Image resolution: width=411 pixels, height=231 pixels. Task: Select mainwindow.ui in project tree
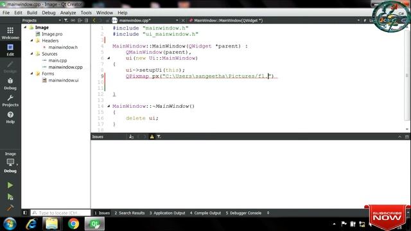point(63,80)
